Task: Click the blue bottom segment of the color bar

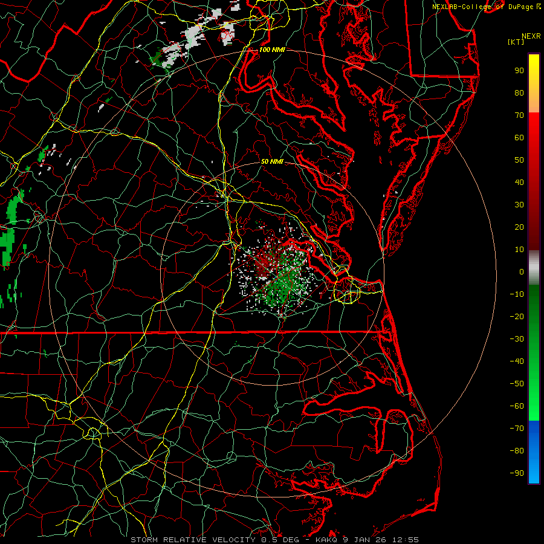Action: 534,452
